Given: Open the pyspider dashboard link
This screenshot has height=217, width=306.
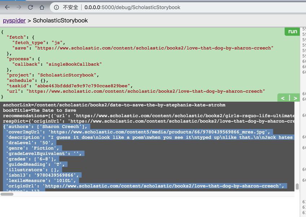Looking at the screenshot, I should coord(14,21).
